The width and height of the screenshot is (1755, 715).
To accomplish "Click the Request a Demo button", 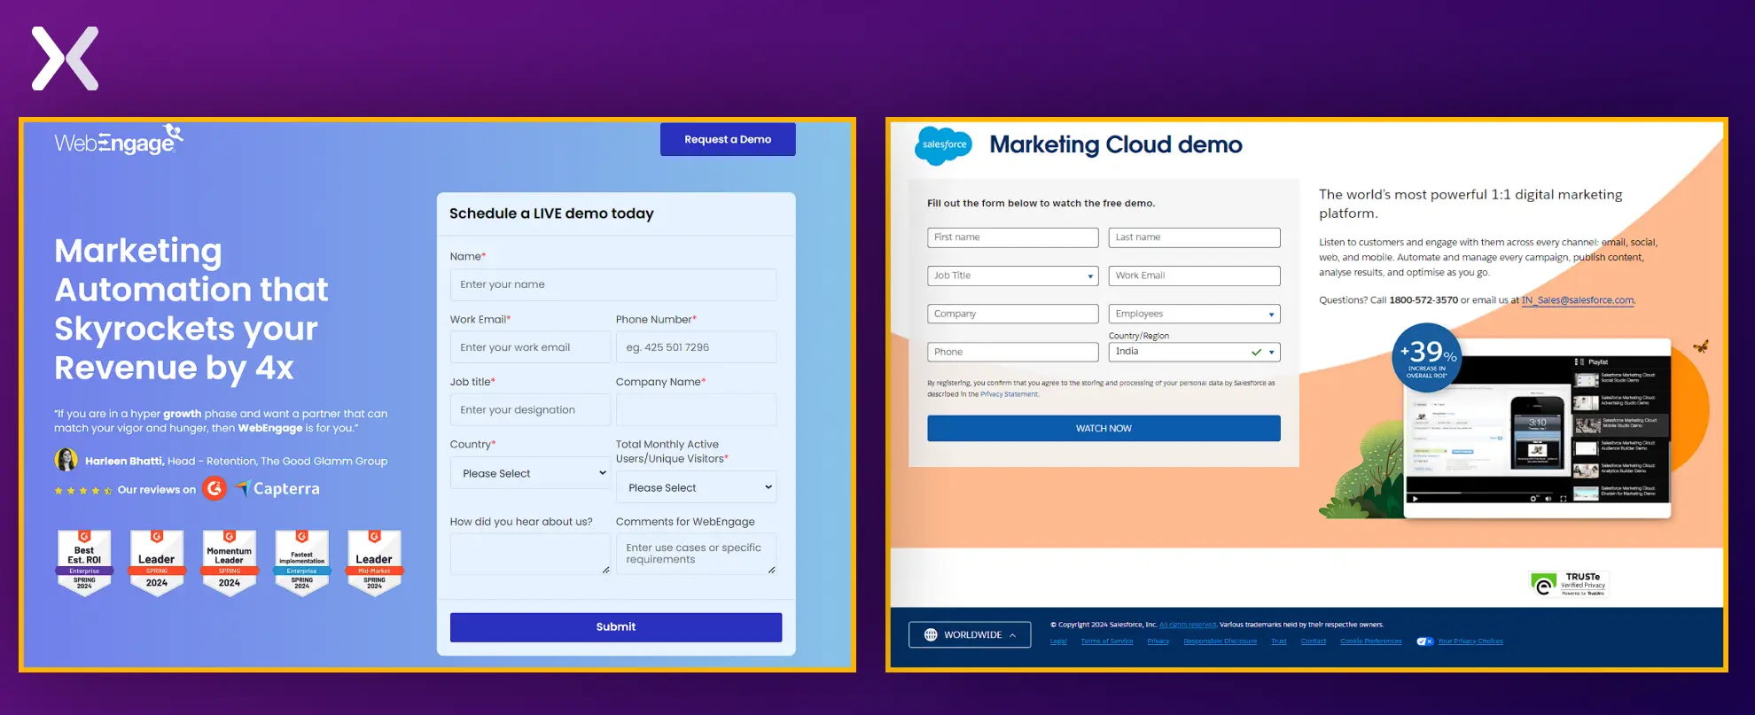I will pos(728,139).
